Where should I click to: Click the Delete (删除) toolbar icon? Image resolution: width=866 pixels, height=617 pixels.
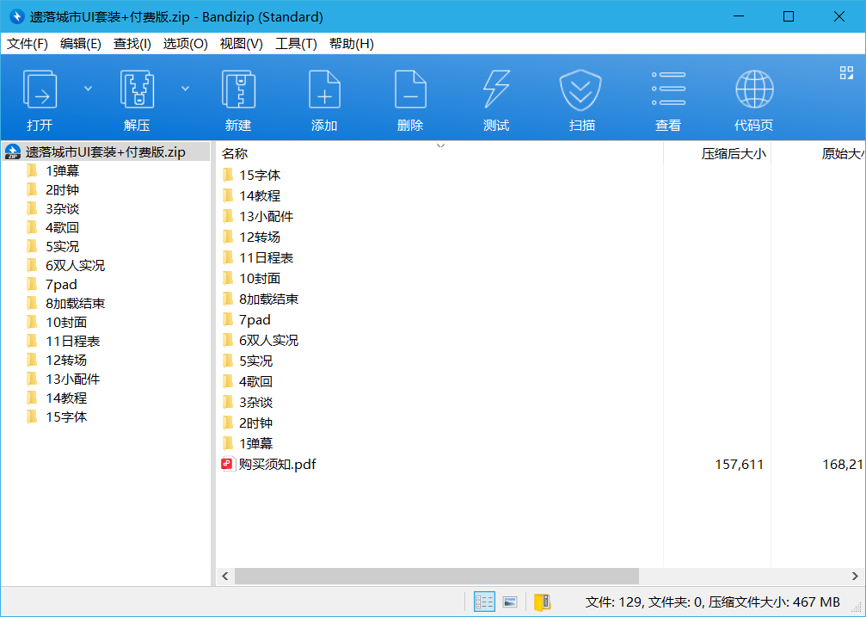410,89
